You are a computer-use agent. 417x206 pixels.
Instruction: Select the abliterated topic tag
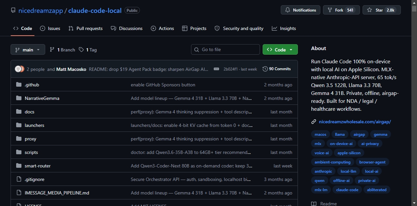(377, 190)
